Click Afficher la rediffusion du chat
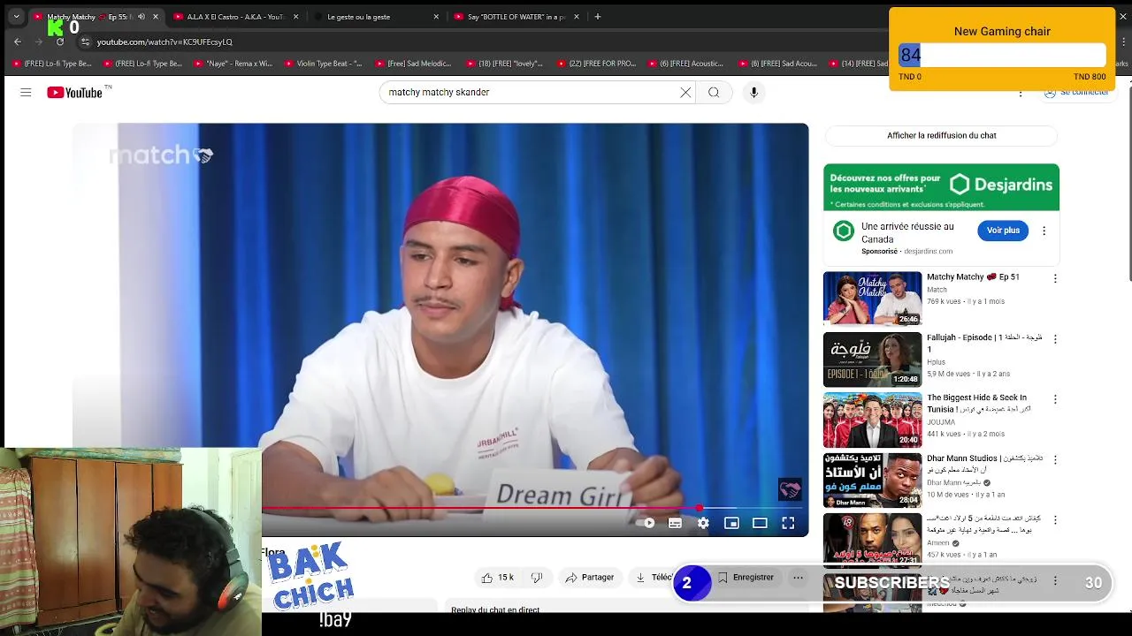1132x636 pixels. coord(941,135)
